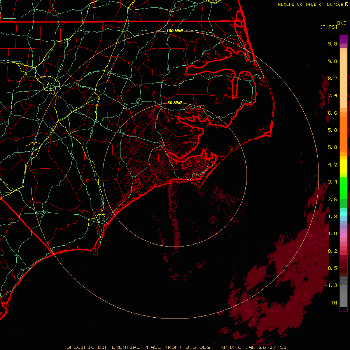Viewport: 350px width, 350px height.
Task: Pick the cyan band in the color scale
Action: tap(343, 214)
